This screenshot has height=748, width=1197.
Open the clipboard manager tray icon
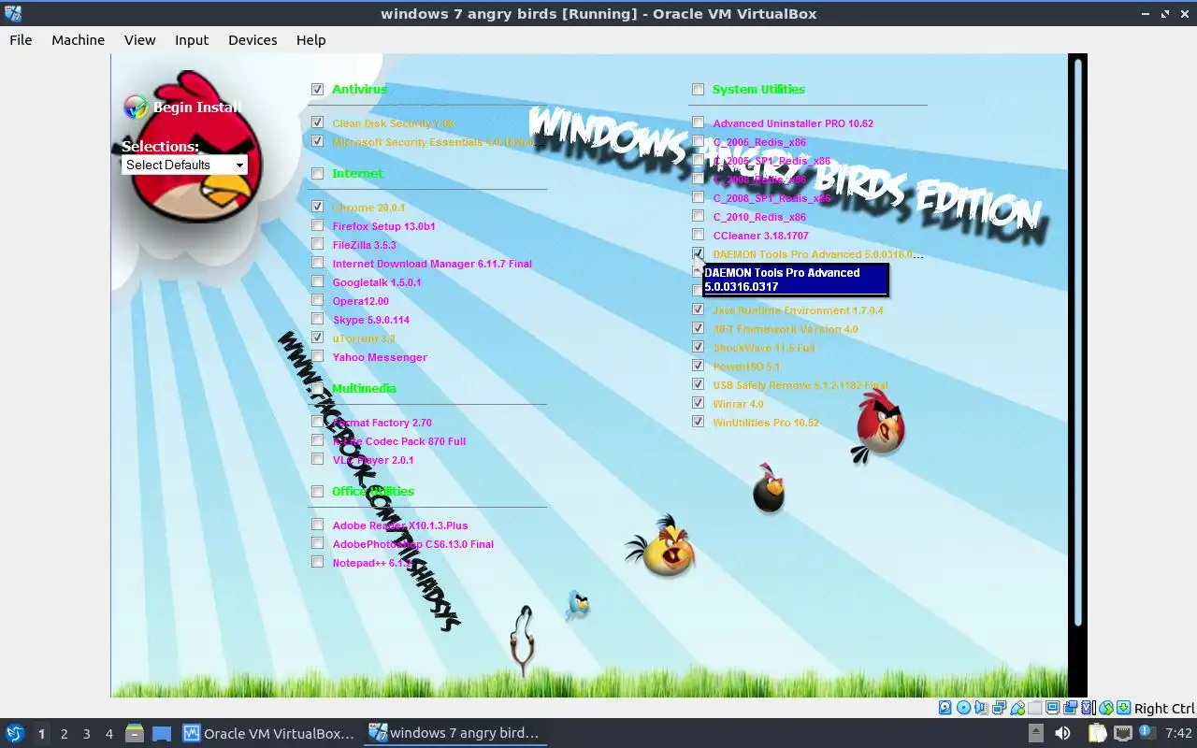coord(1097,733)
